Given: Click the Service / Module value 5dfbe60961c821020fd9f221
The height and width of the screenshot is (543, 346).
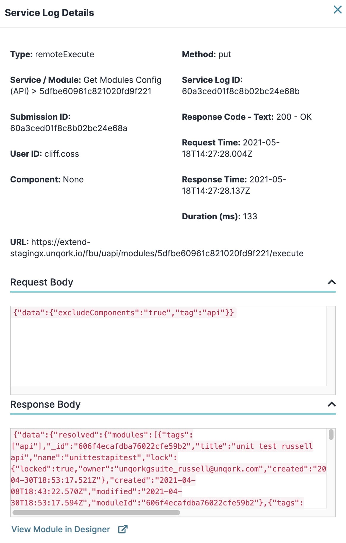Looking at the screenshot, I should tap(95, 91).
